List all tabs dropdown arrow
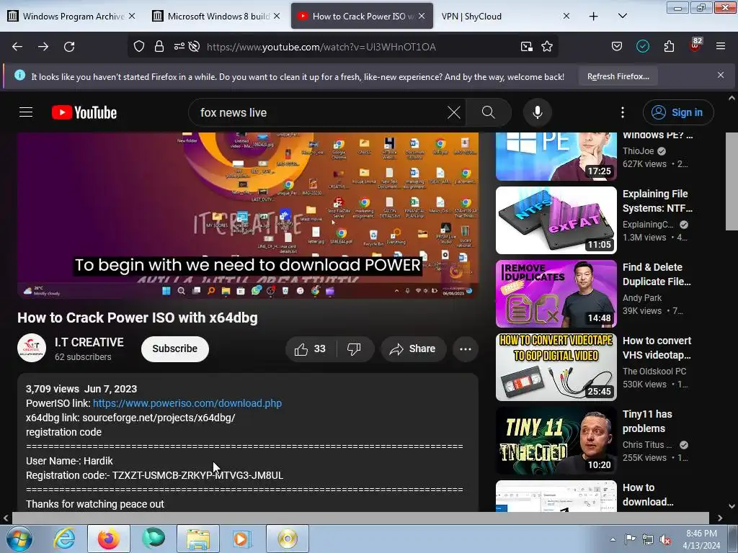 622,17
